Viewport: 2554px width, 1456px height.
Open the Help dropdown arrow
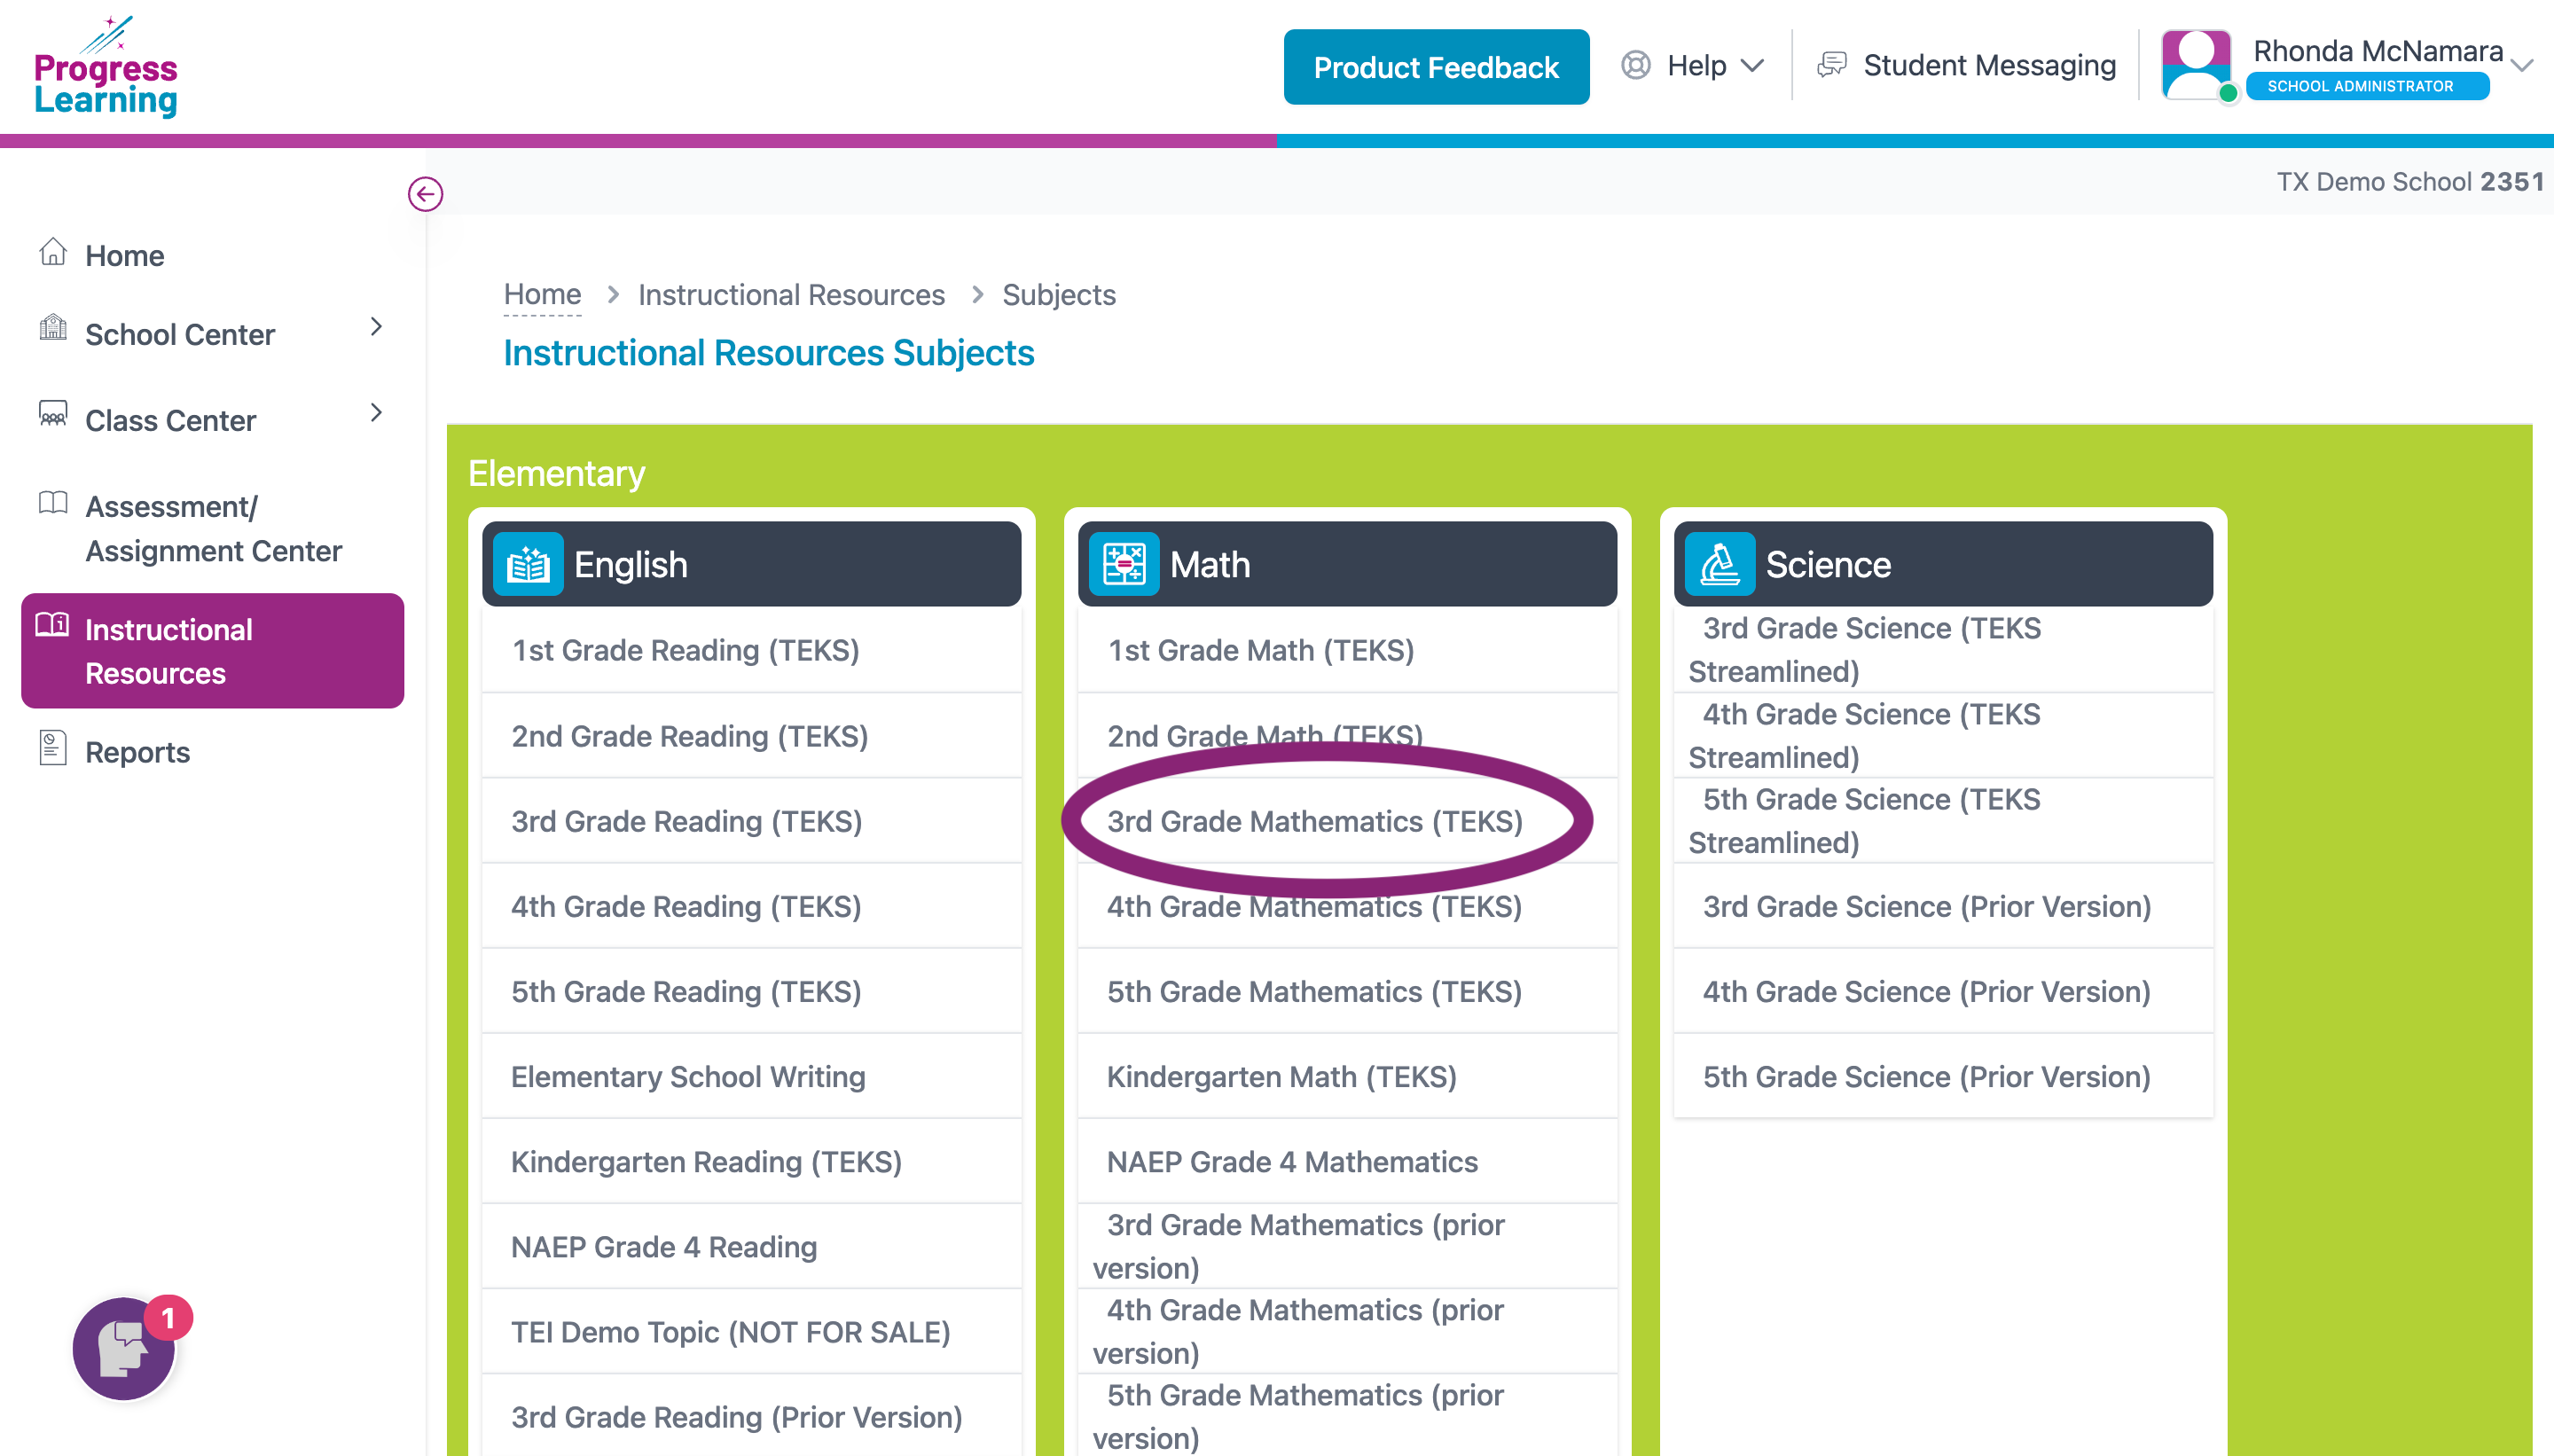click(1752, 66)
